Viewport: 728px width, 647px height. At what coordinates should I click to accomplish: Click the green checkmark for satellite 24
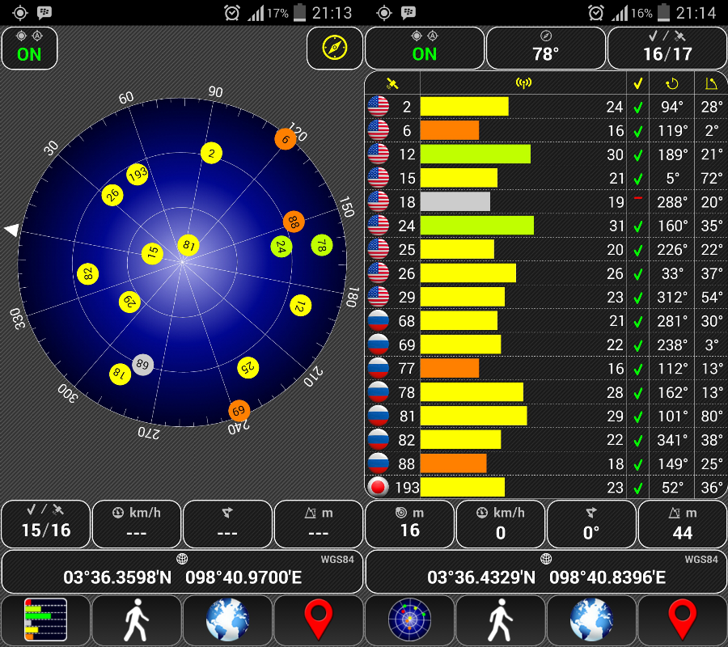pyautogui.click(x=638, y=226)
